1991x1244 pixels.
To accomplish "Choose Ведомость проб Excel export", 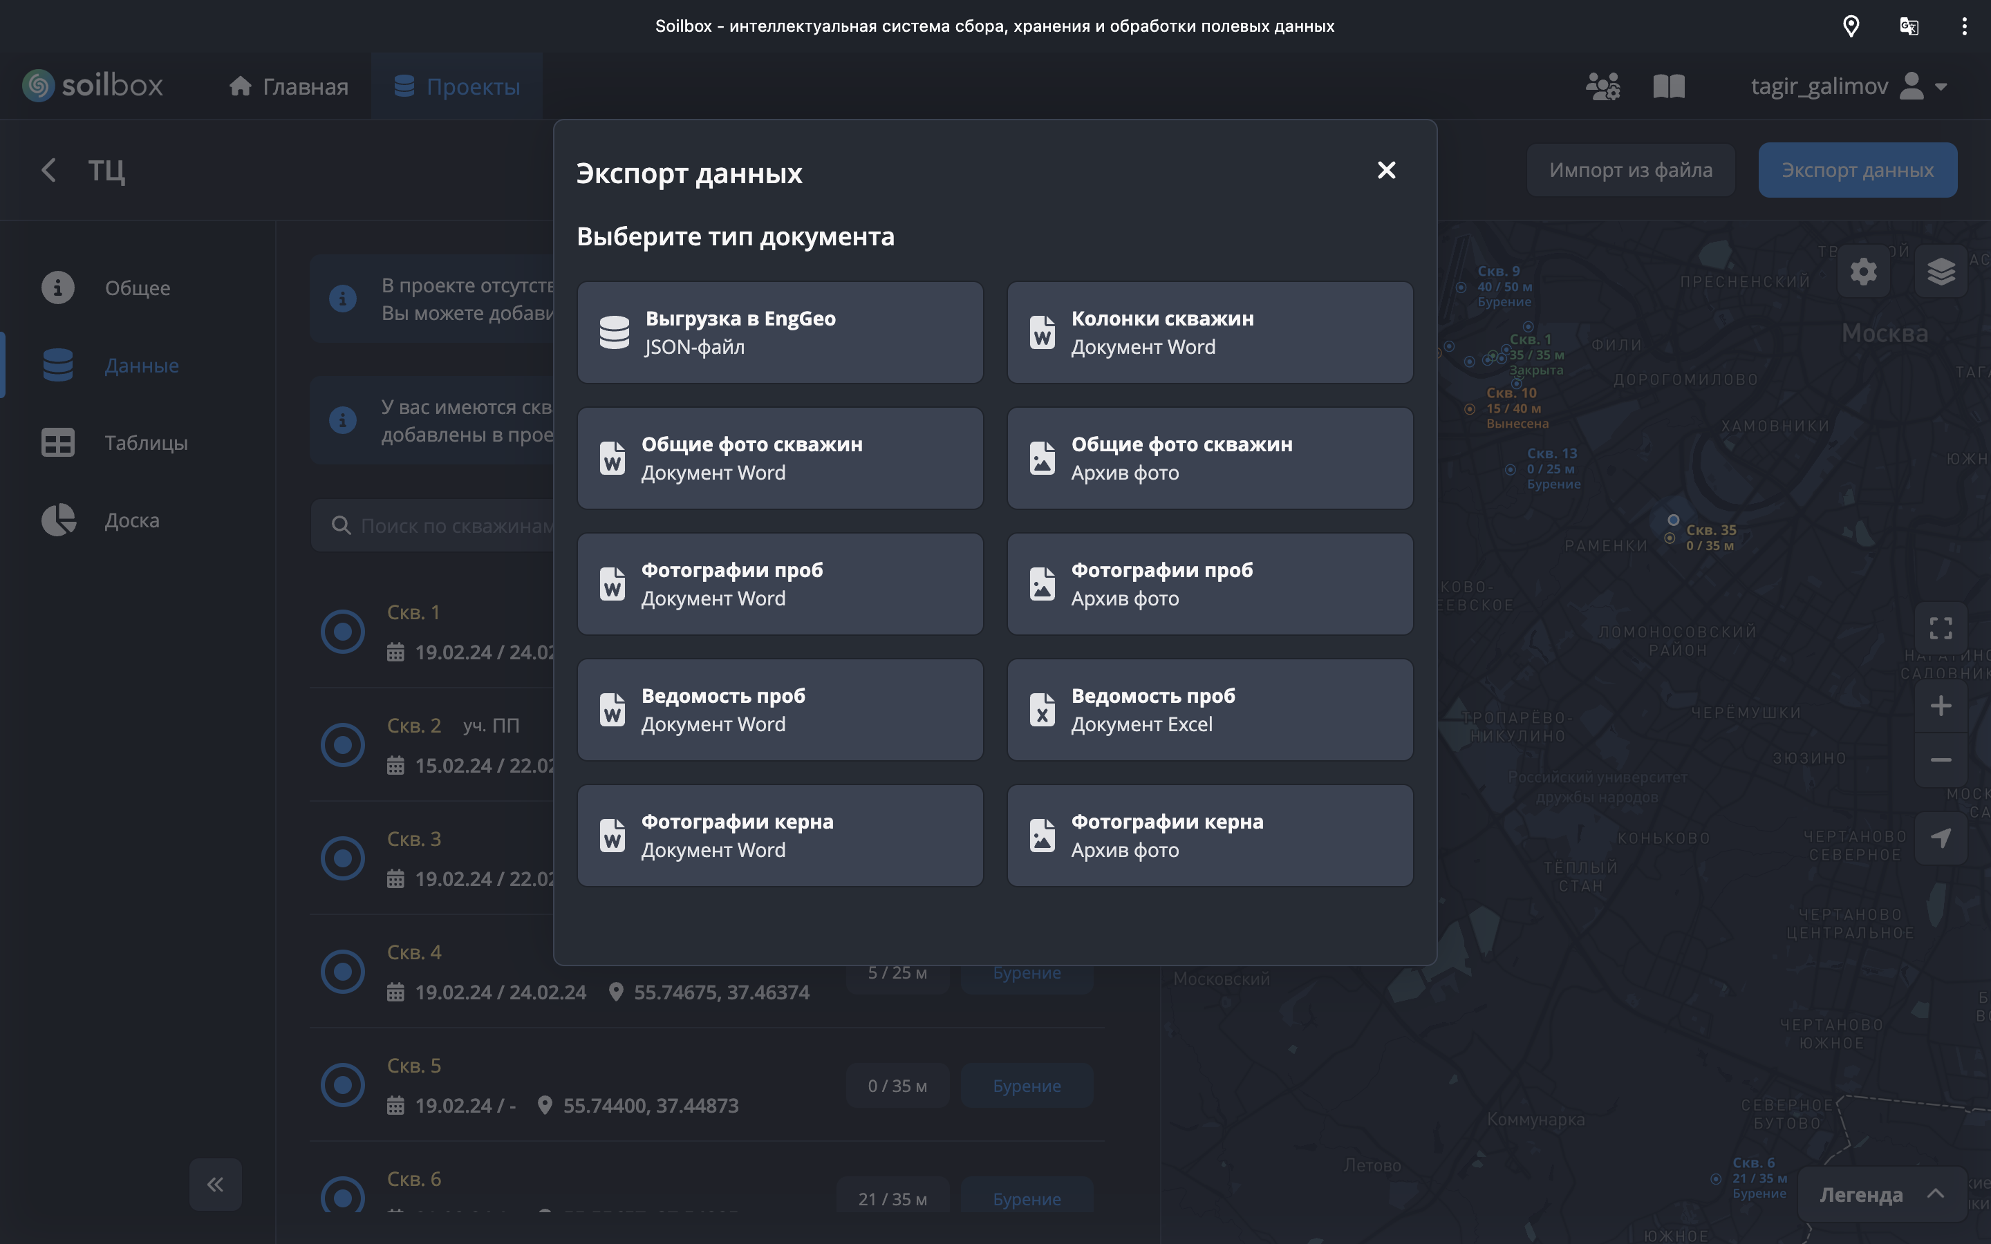I will click(x=1209, y=709).
